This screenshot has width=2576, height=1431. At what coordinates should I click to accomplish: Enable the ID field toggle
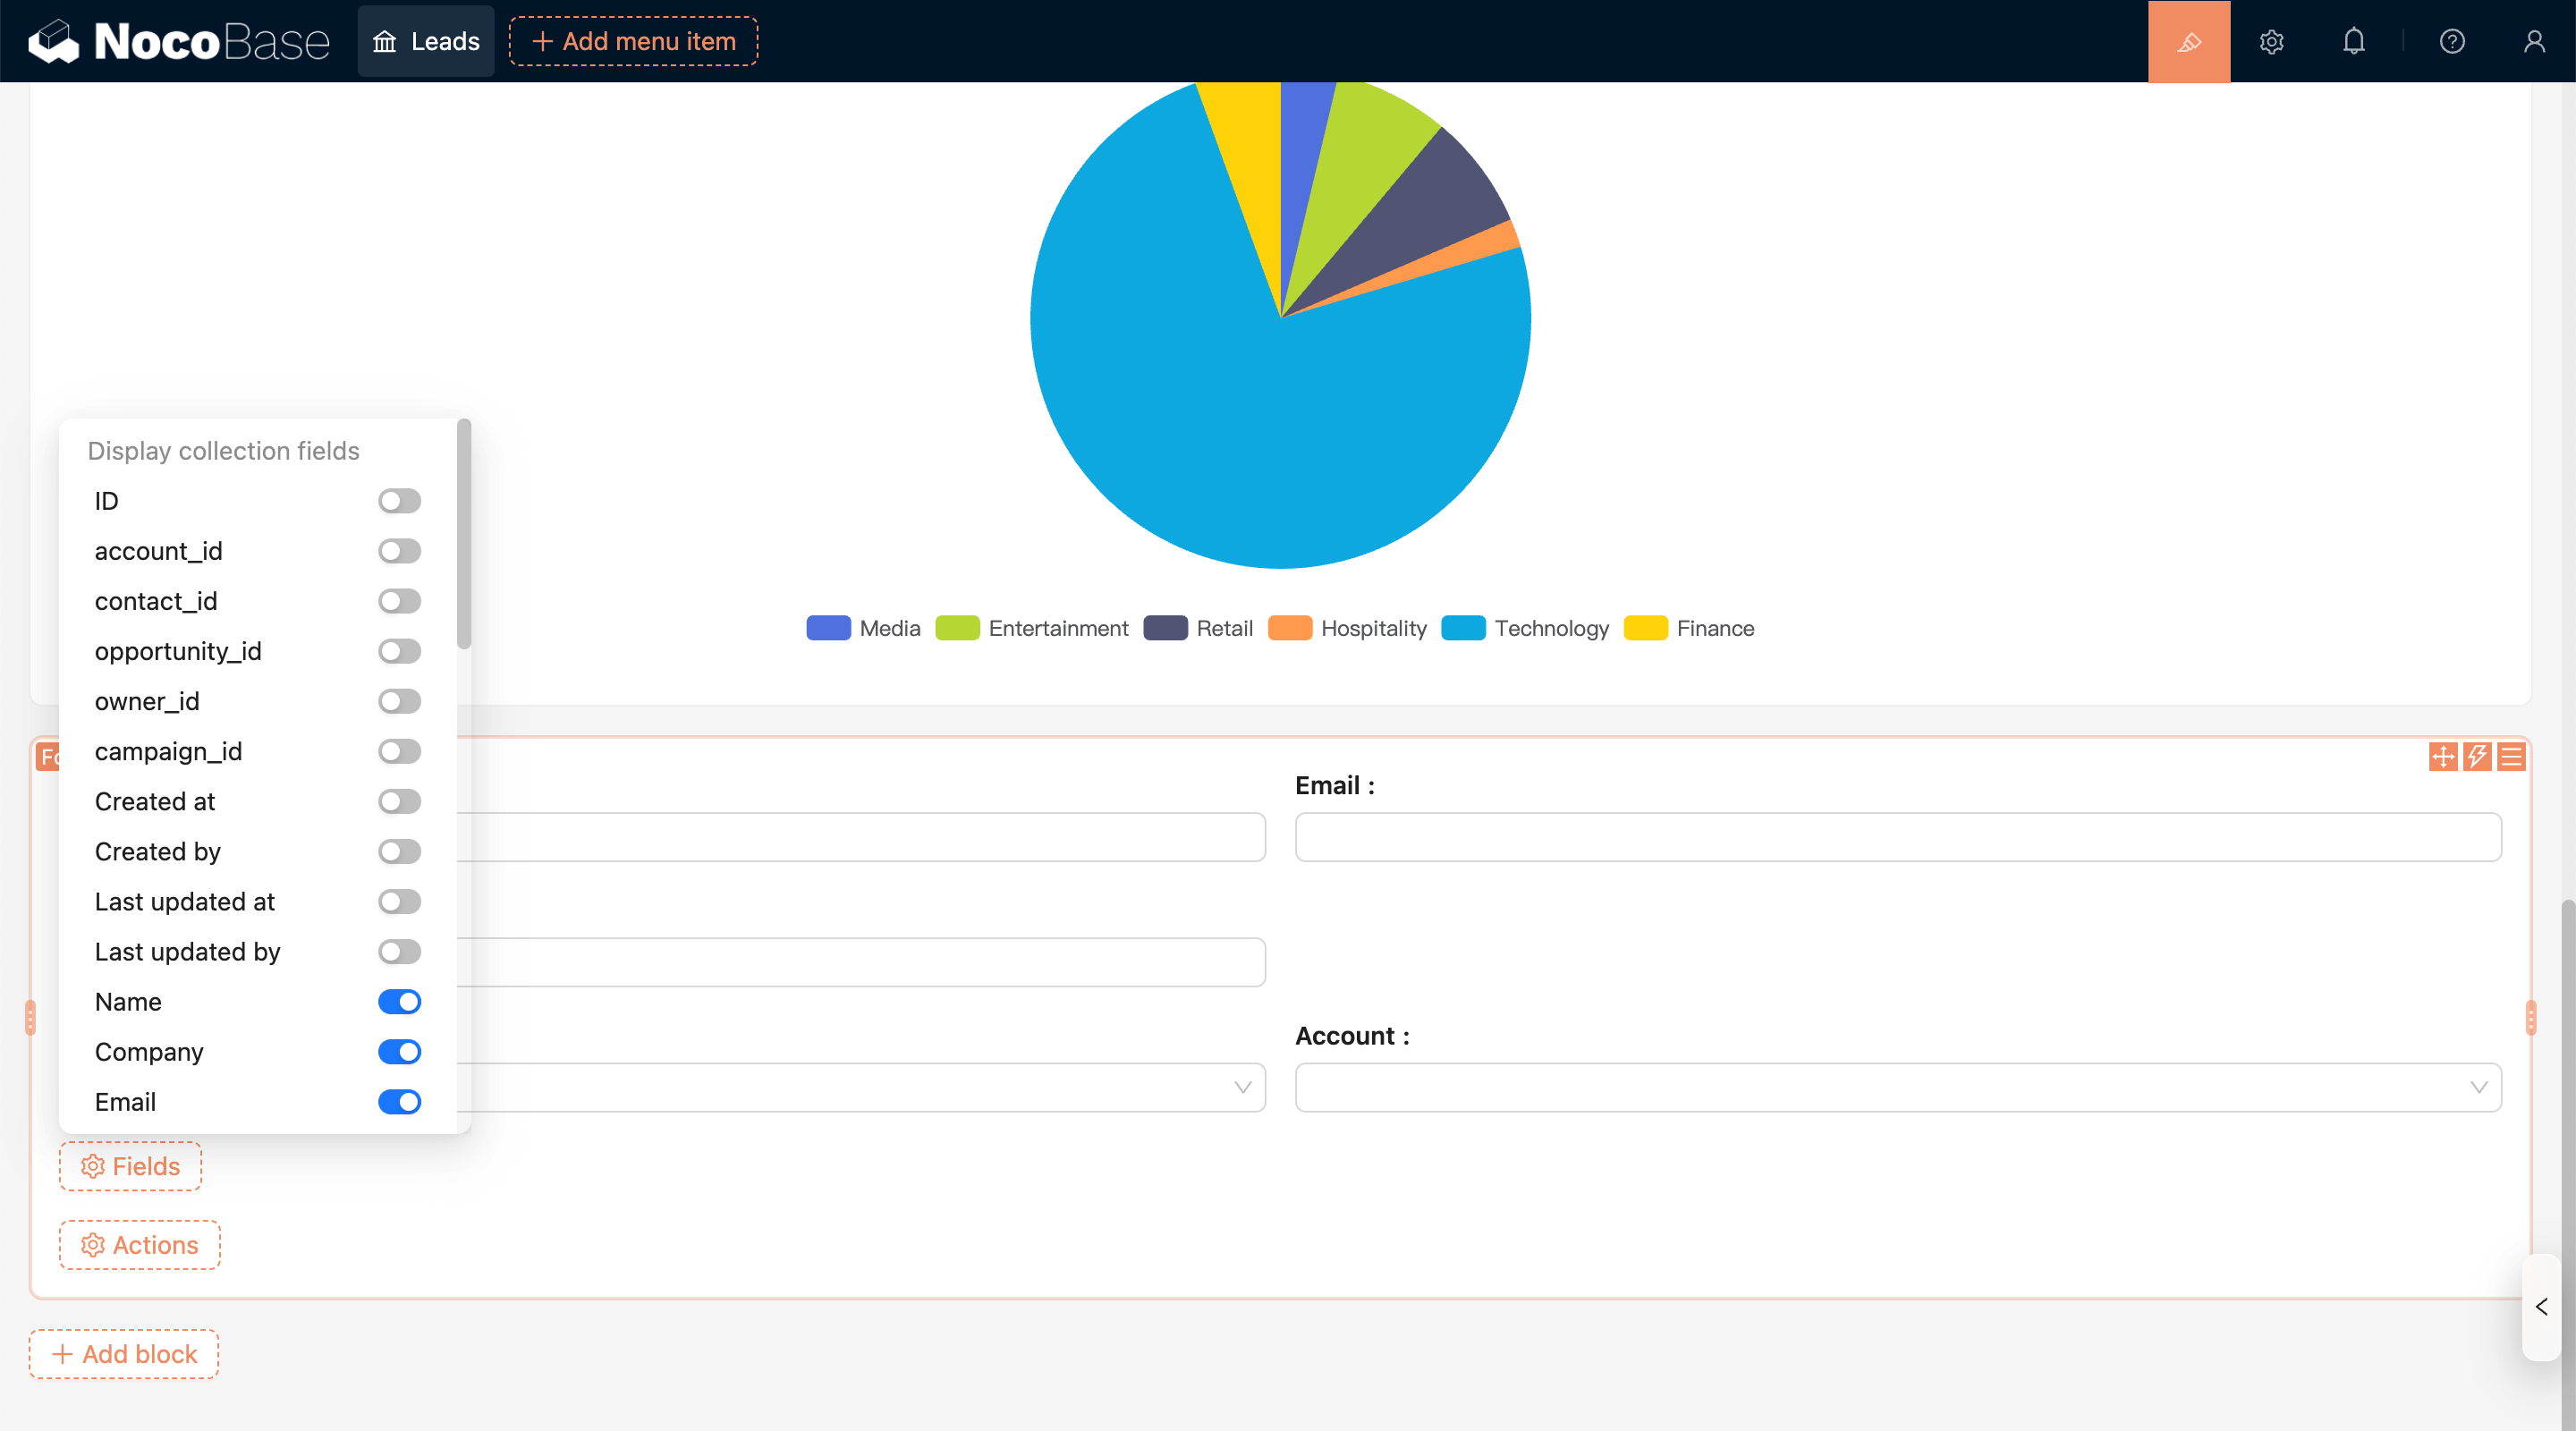pos(399,500)
